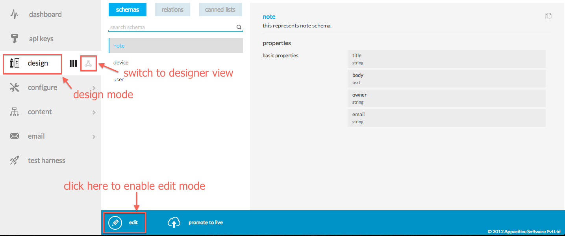
Task: Click the configure wrench icon
Action: (x=15, y=88)
